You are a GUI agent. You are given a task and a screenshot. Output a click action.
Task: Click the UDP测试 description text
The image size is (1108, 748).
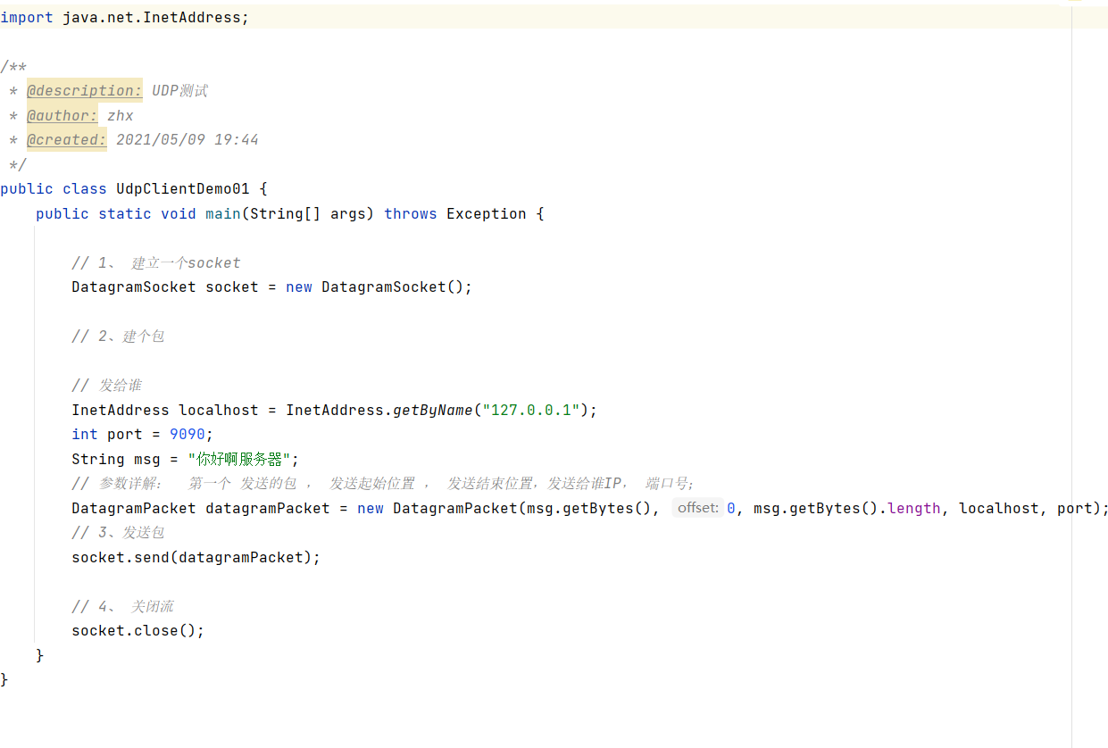(179, 90)
